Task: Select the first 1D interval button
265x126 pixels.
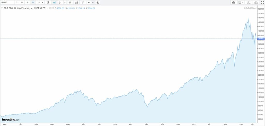Action: pos(27,2)
